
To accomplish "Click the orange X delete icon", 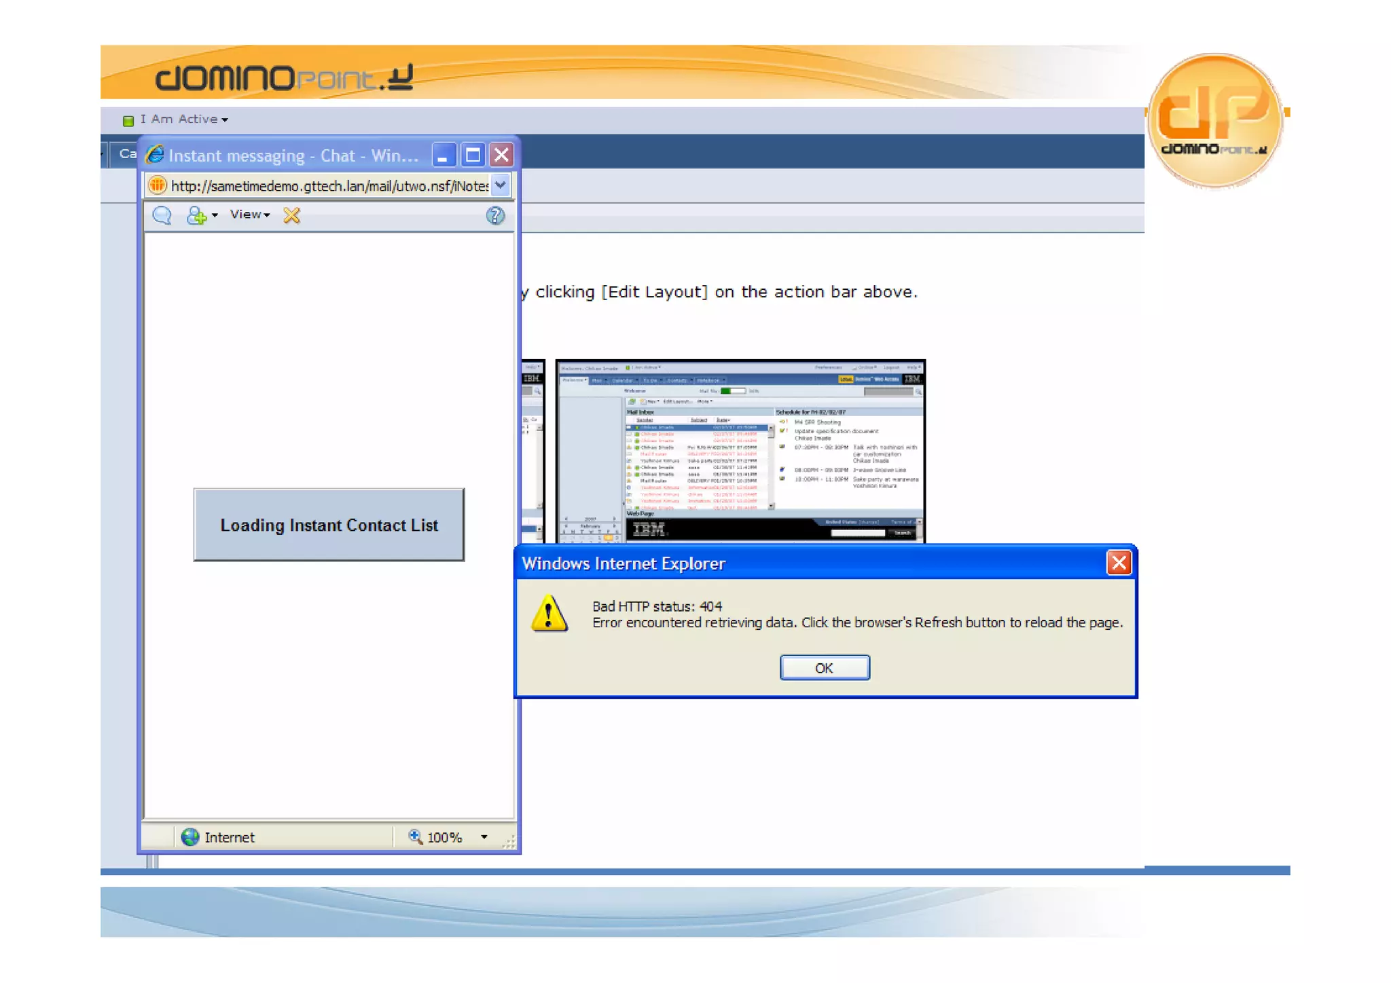I will pyautogui.click(x=291, y=215).
